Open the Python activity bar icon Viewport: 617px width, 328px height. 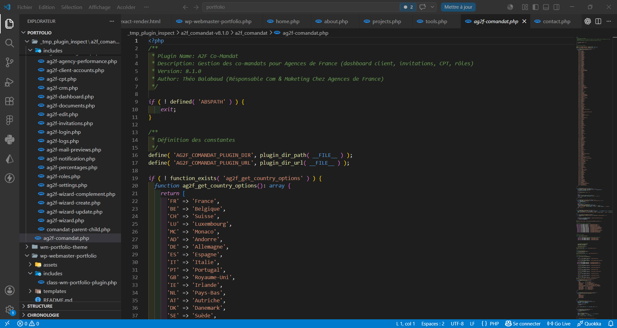[9, 140]
